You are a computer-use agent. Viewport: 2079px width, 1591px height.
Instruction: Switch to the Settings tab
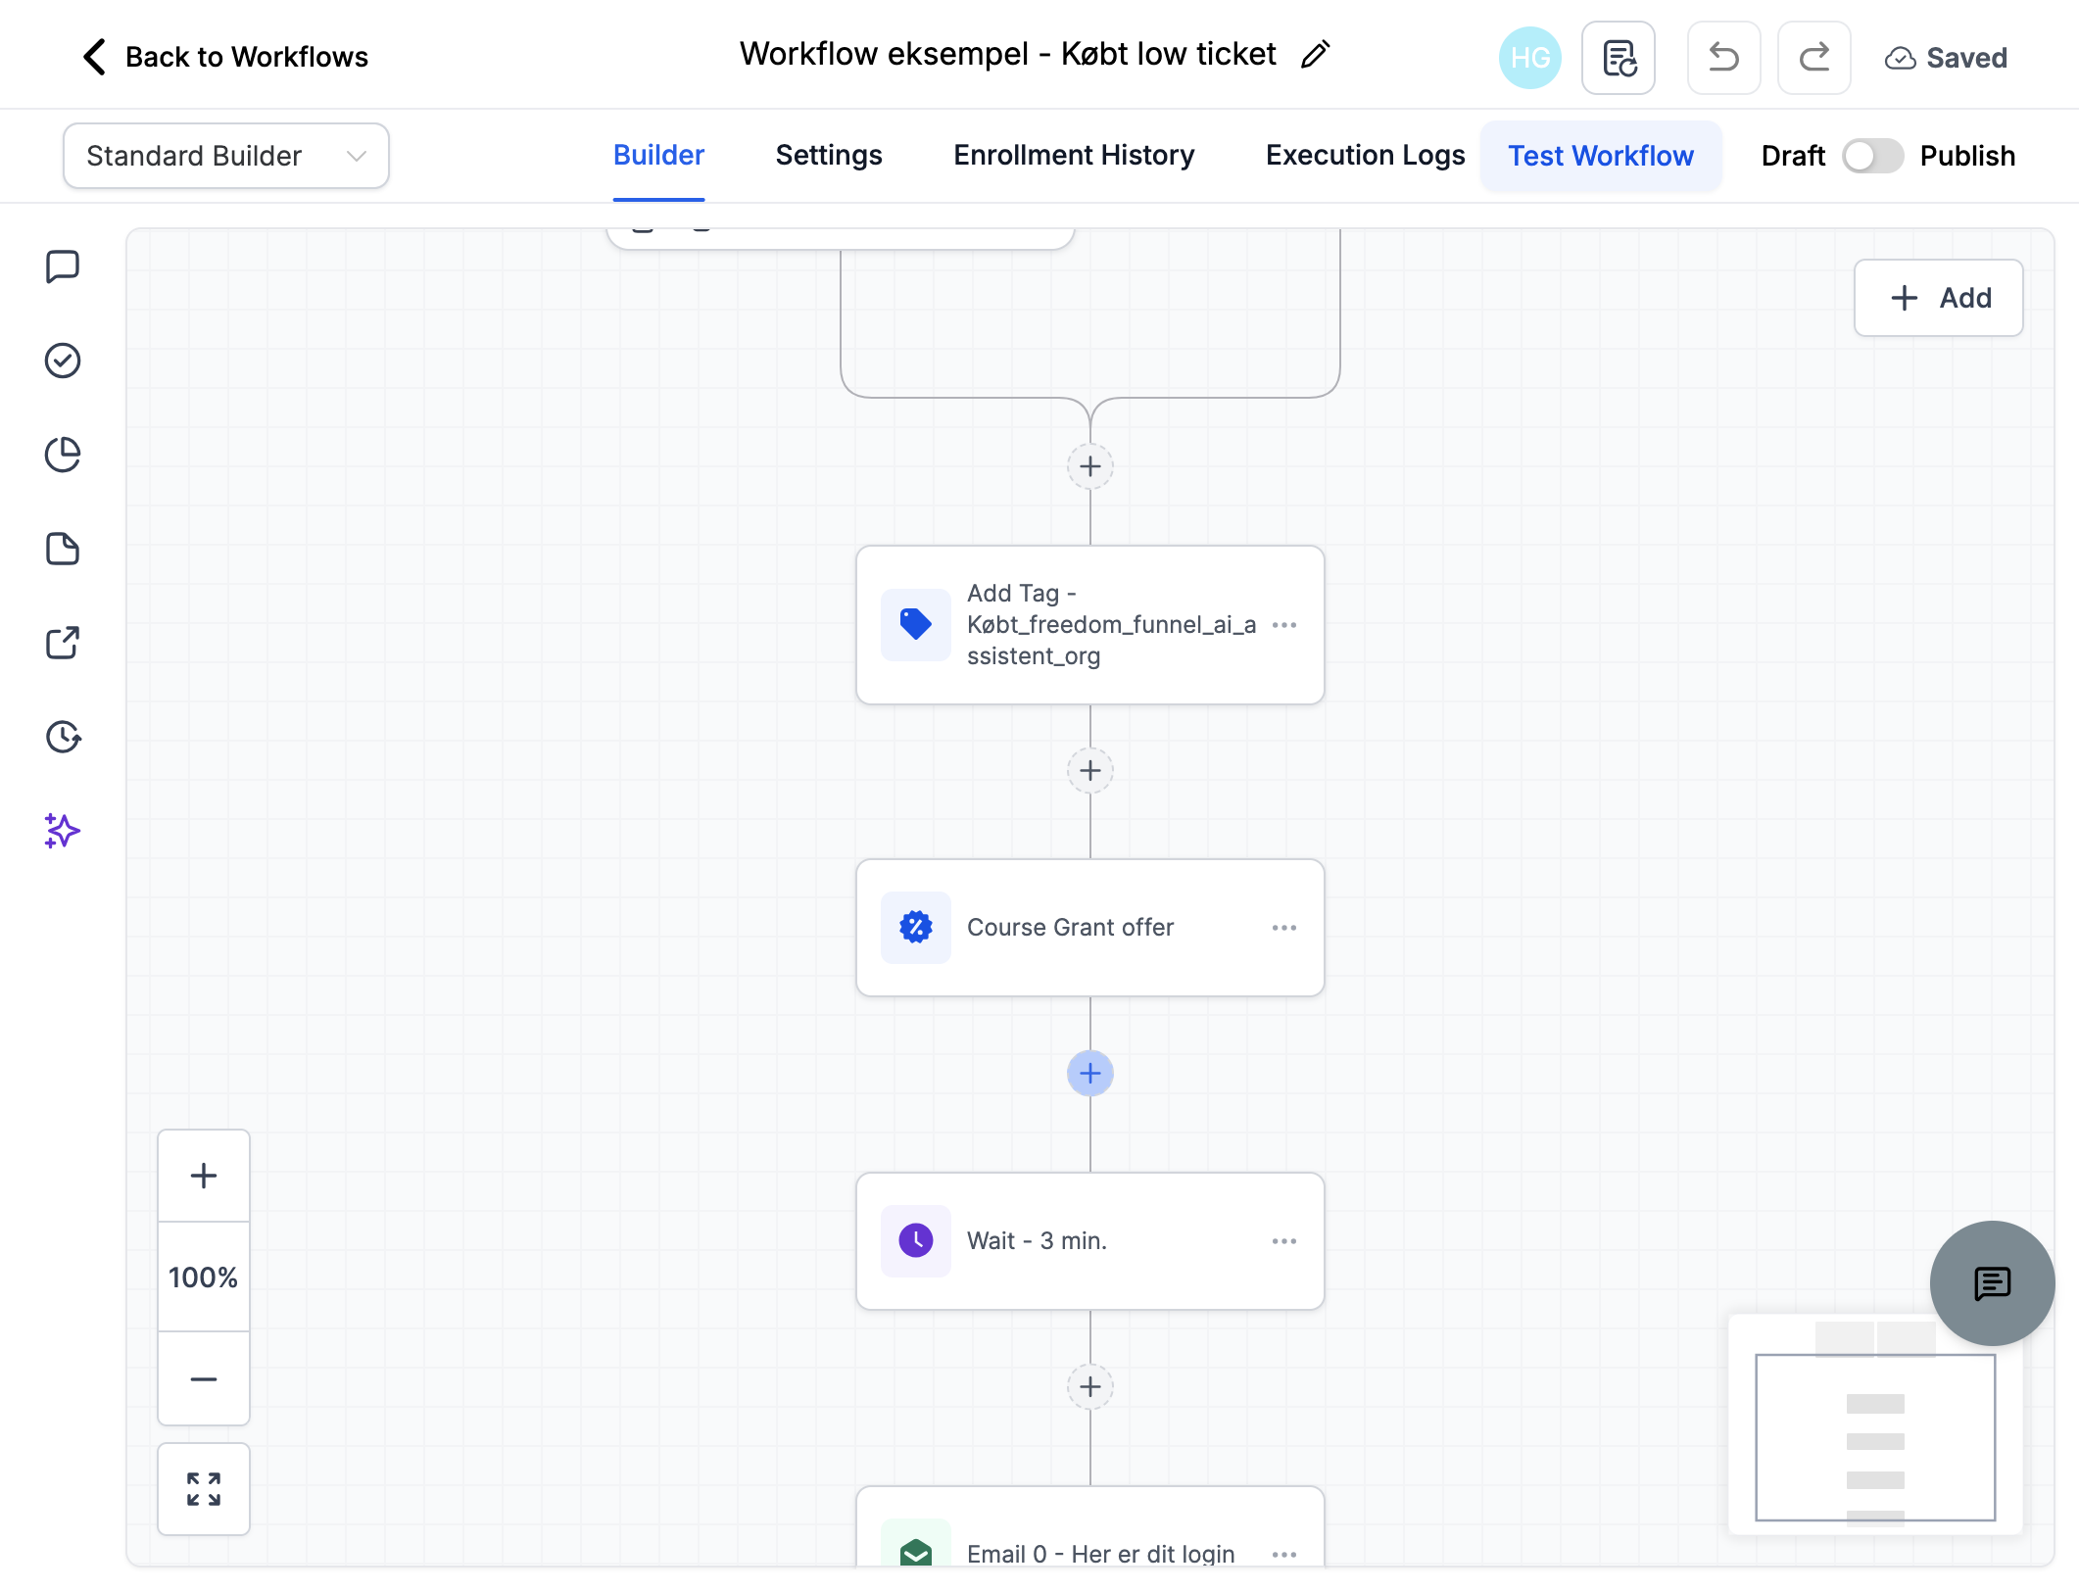(829, 155)
